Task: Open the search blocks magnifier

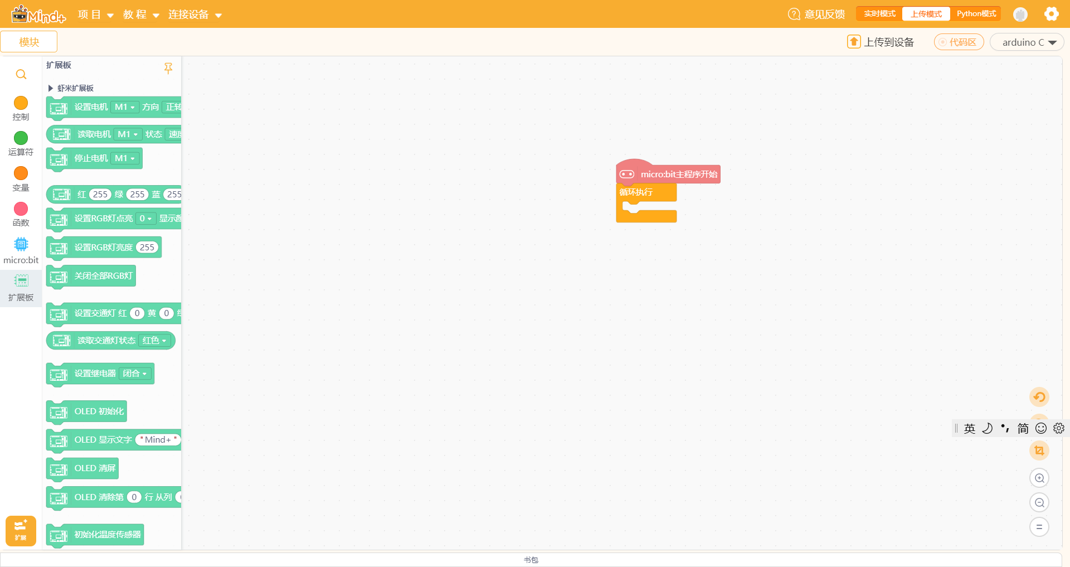Action: (21, 74)
